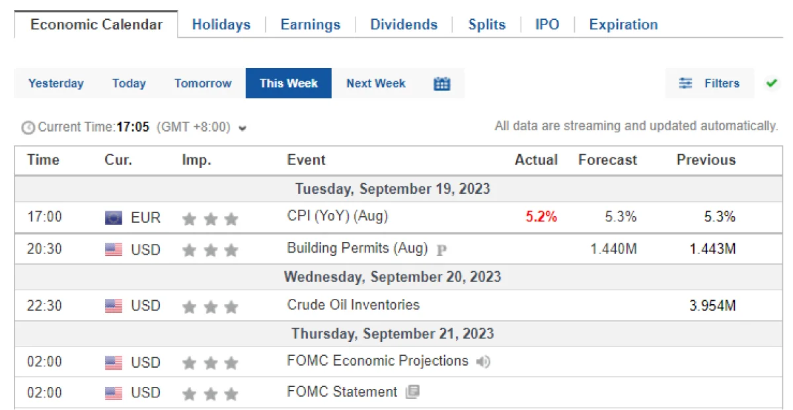Expand the GMT timezone dropdown arrow
793x410 pixels.
(x=243, y=128)
